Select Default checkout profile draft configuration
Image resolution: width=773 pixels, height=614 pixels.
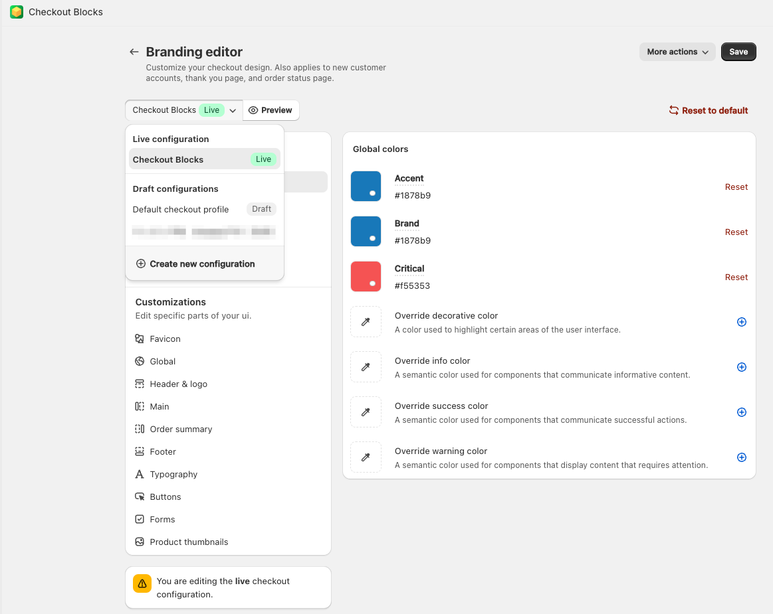[203, 209]
